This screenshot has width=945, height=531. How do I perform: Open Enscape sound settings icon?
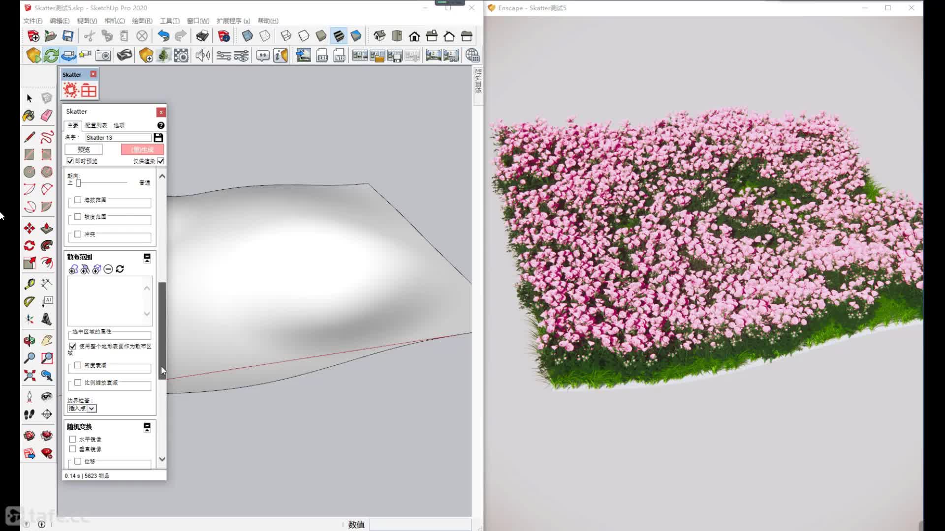(x=202, y=56)
